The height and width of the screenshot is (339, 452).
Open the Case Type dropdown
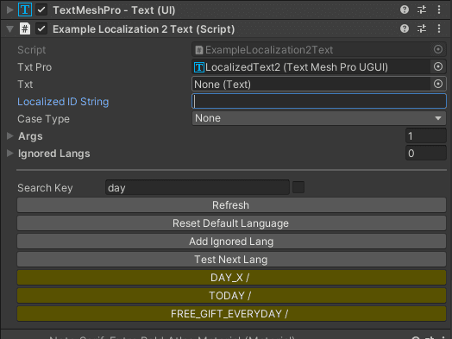pos(319,118)
